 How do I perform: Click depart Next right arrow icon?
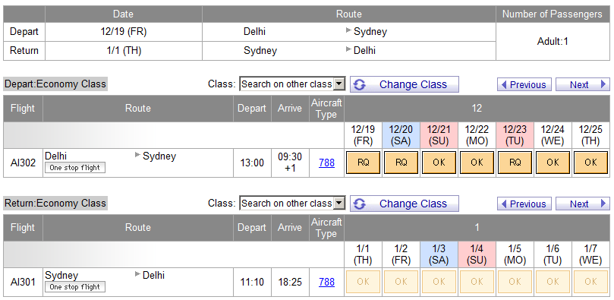(x=603, y=84)
